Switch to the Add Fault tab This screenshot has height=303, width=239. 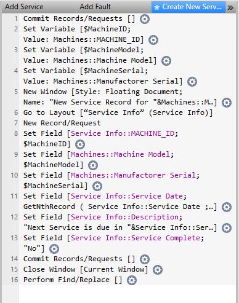pyautogui.click(x=95, y=7)
